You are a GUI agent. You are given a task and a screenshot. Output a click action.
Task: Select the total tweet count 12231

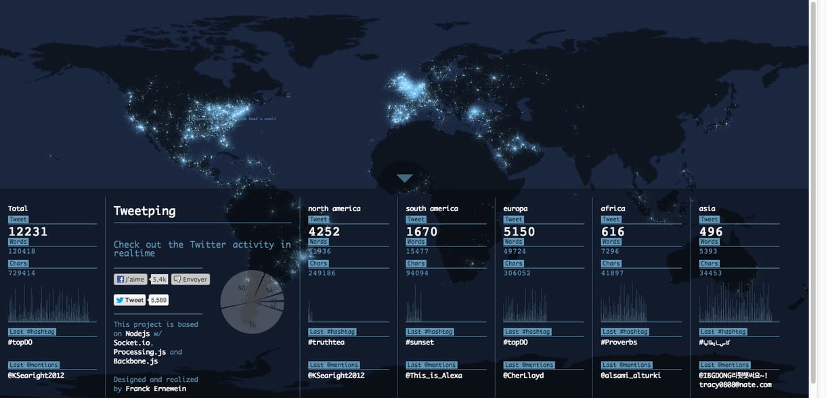click(28, 231)
